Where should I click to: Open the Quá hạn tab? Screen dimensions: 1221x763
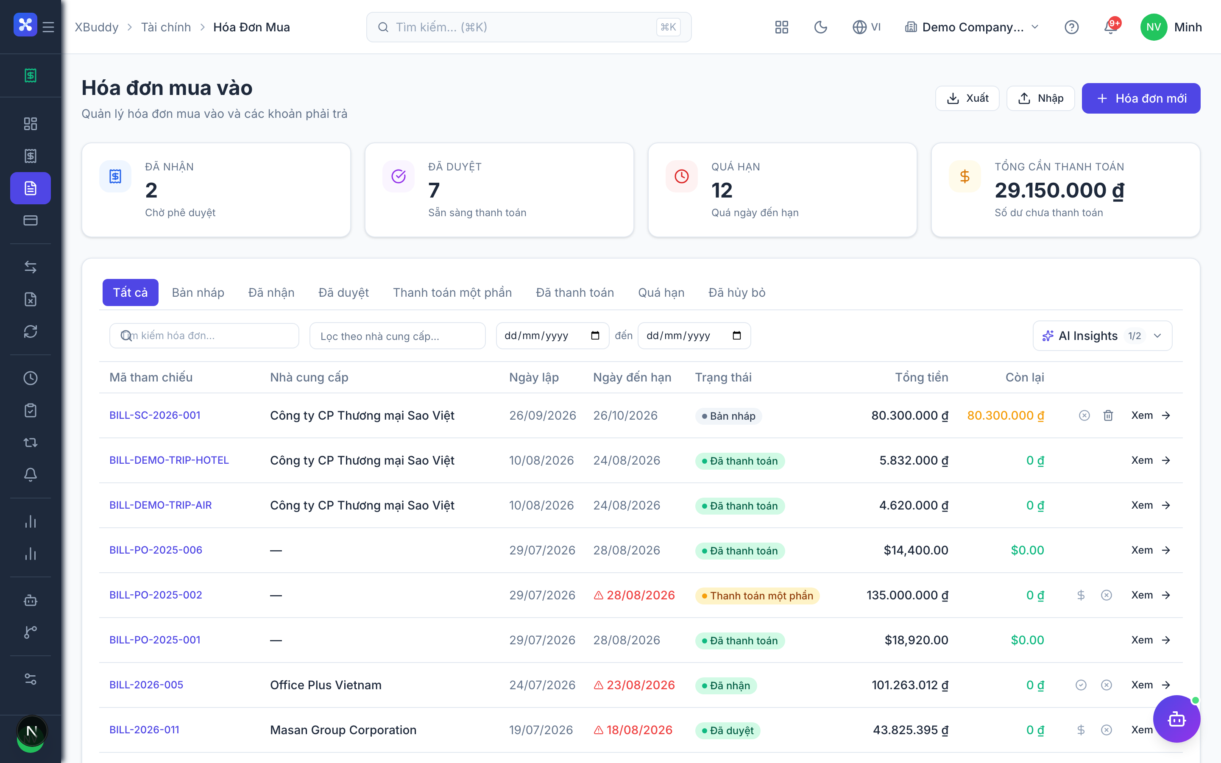click(x=661, y=292)
